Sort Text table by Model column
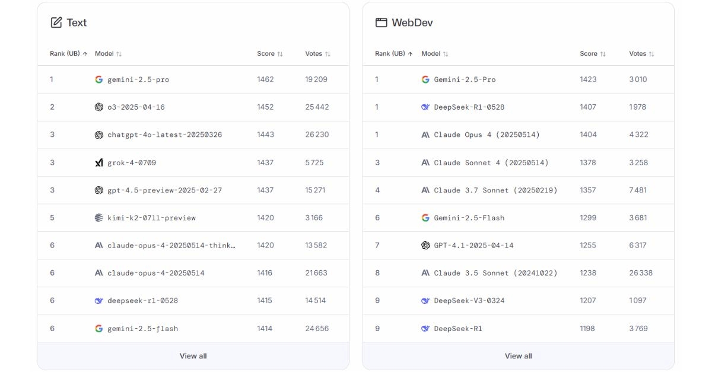 coord(108,53)
